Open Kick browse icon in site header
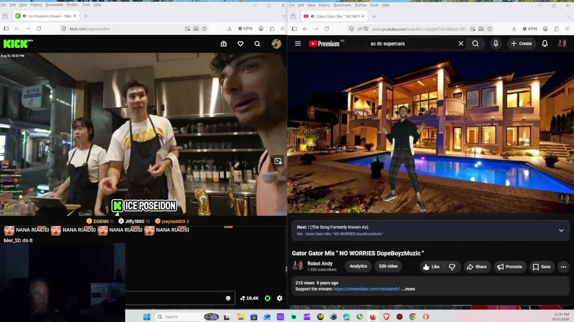Image resolution: width=574 pixels, height=322 pixels. [x=223, y=44]
